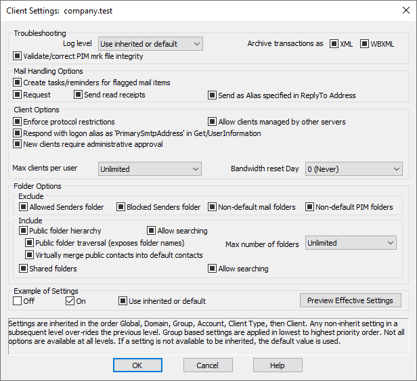Open the Log level dropdown
The height and width of the screenshot is (381, 417).
click(x=150, y=44)
